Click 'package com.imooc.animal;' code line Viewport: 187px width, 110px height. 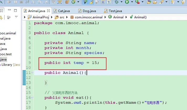(x=66, y=23)
